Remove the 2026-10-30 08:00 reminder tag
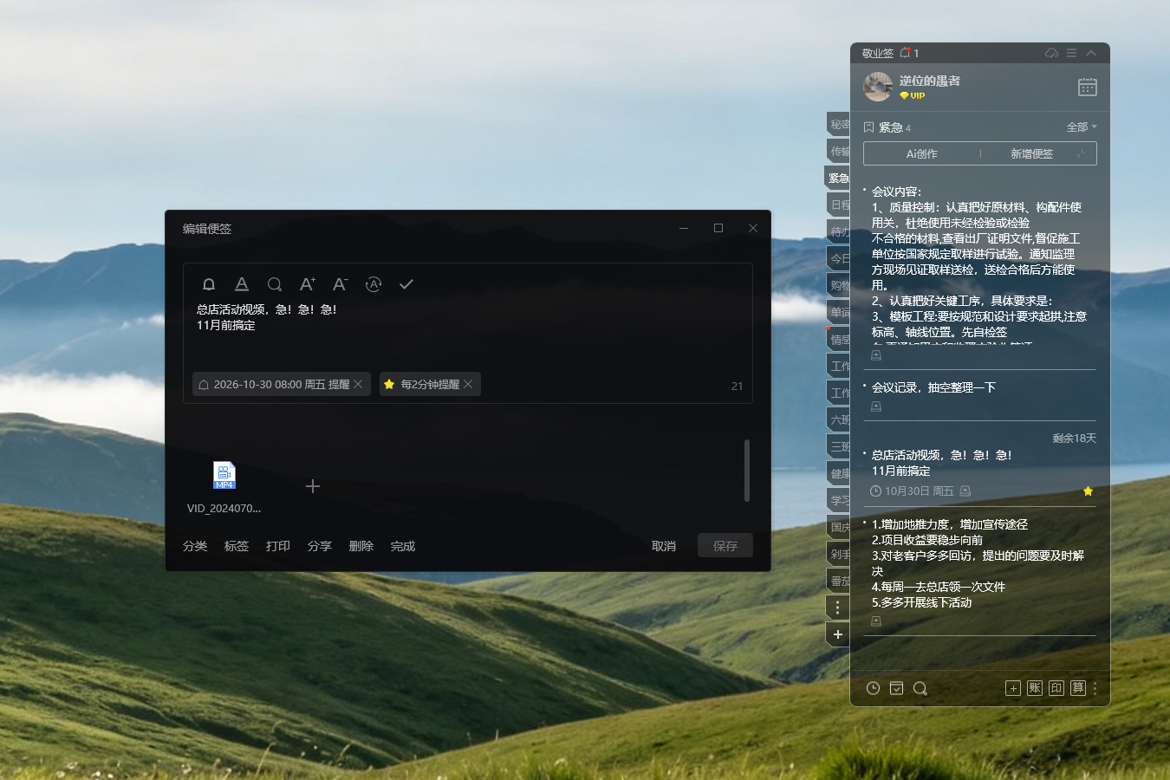This screenshot has height=780, width=1170. point(358,384)
